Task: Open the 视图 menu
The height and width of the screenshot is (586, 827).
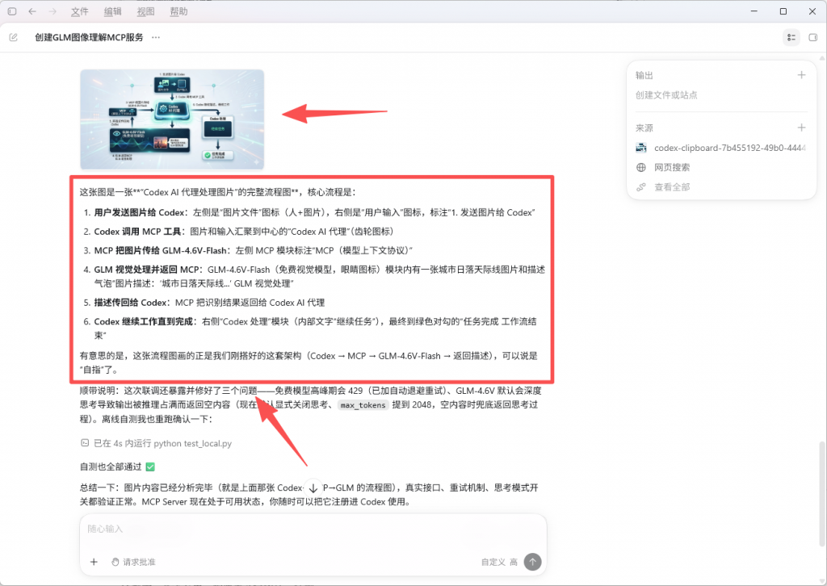Action: tap(145, 11)
